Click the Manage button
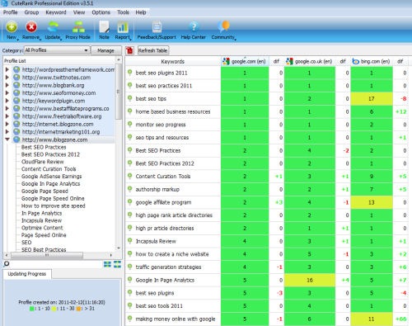The image size is (412, 326). (105, 50)
